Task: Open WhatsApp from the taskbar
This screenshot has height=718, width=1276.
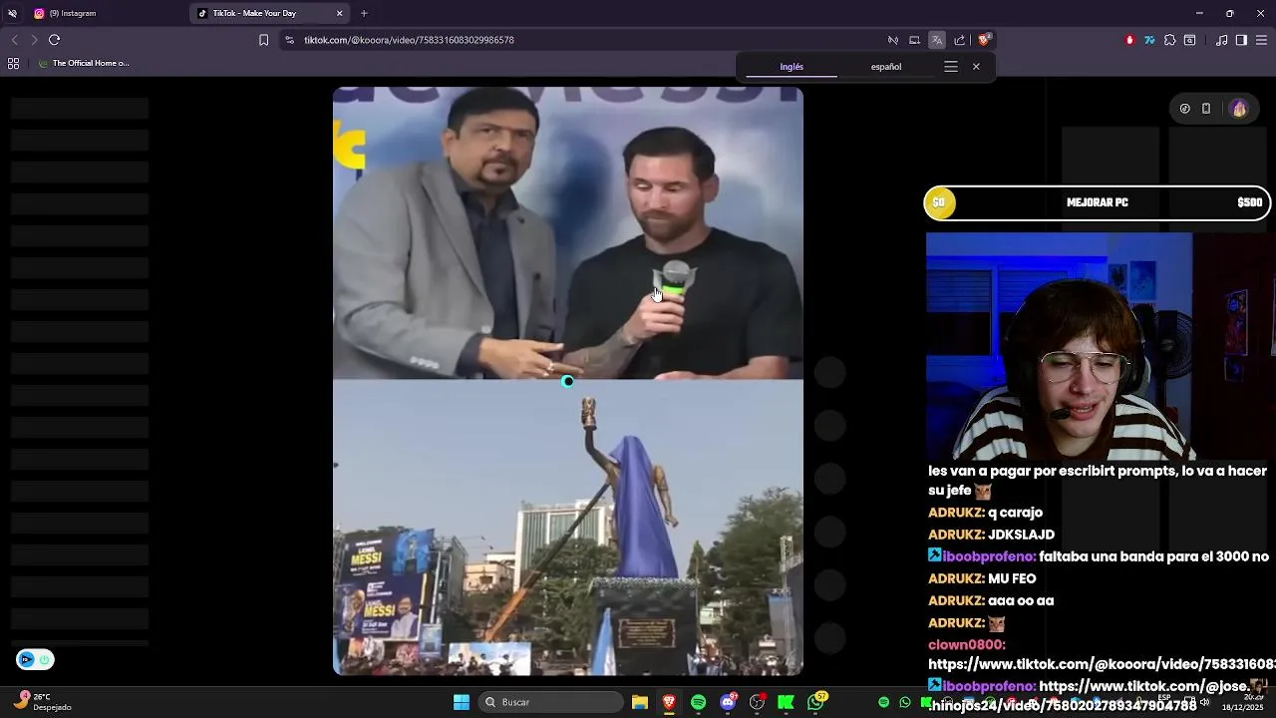Action: coord(816,702)
